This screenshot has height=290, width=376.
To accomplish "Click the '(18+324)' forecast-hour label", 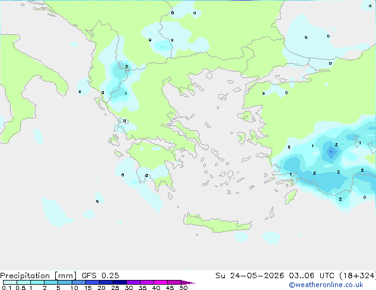I will click(x=358, y=276).
